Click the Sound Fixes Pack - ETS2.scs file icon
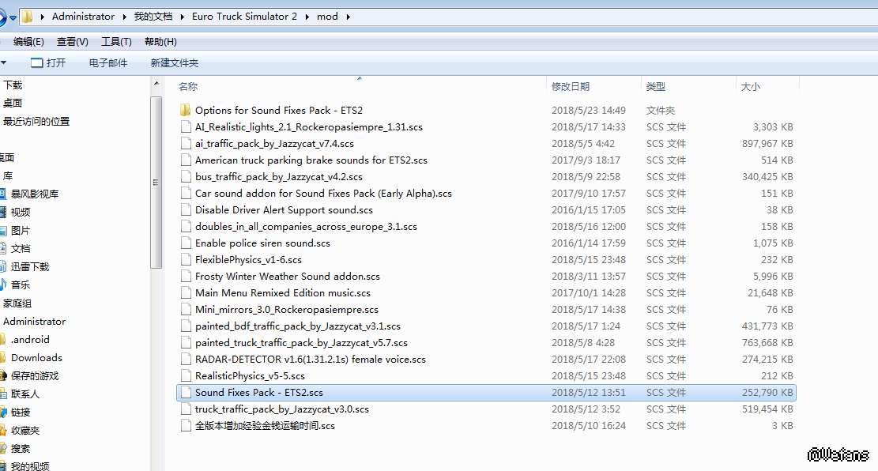 186,393
